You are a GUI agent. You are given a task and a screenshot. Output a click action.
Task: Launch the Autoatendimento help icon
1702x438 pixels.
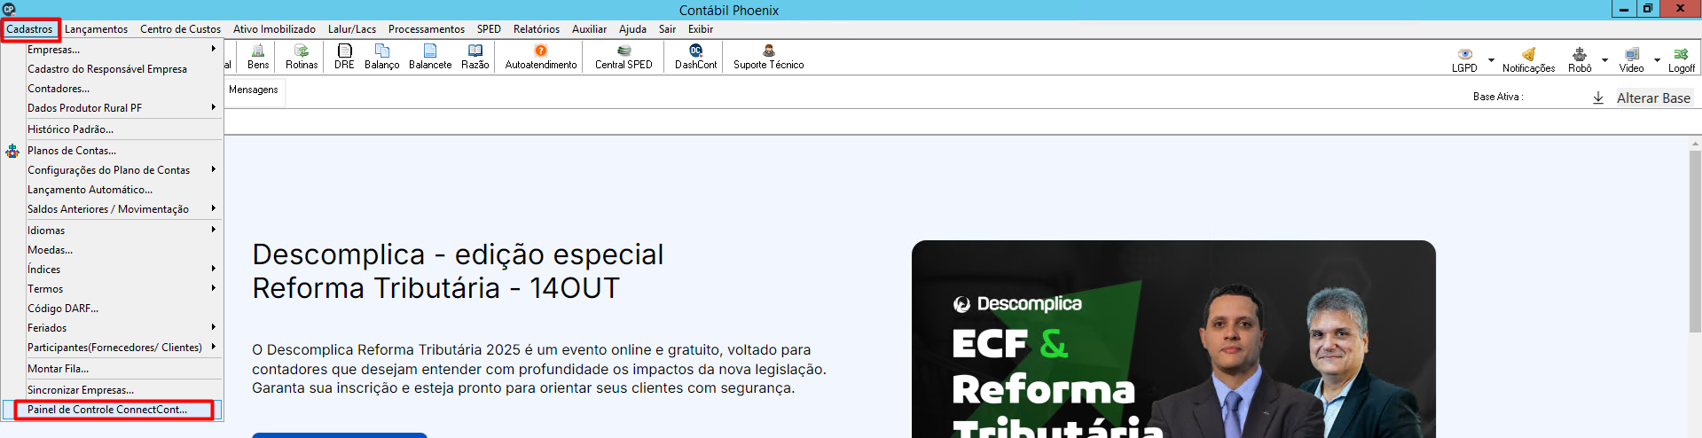point(541,57)
